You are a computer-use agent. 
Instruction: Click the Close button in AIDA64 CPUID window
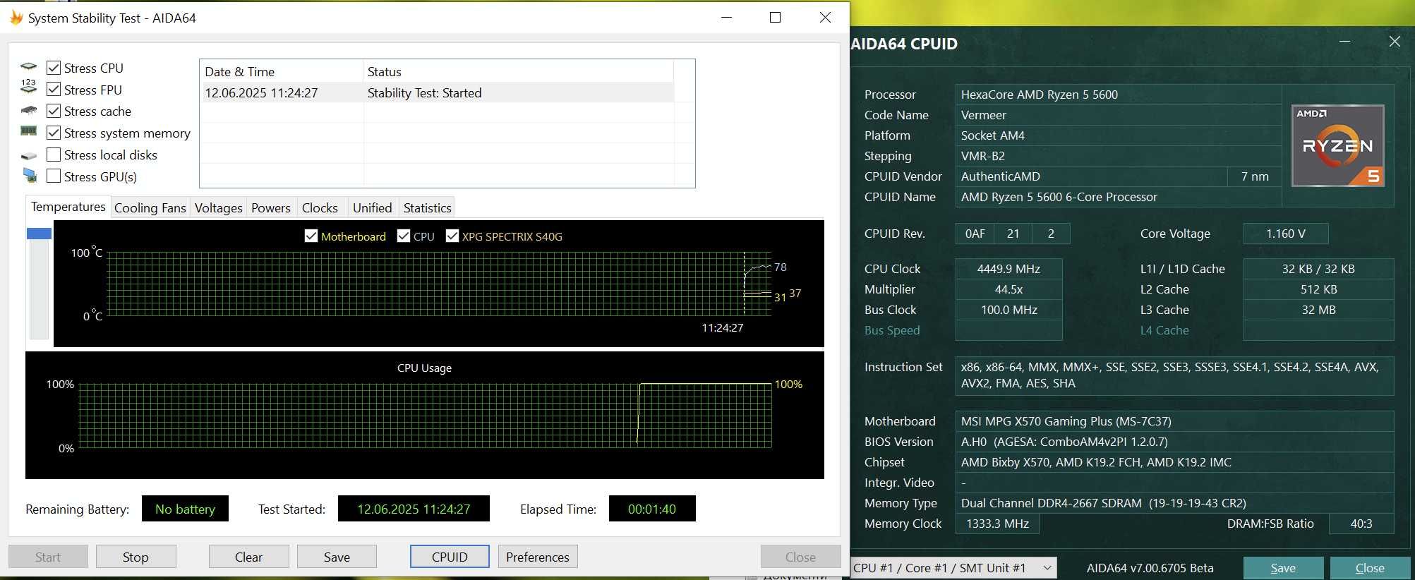coord(1370,568)
